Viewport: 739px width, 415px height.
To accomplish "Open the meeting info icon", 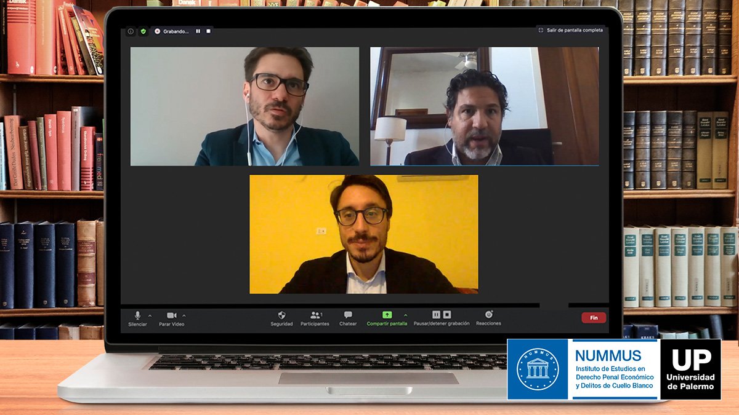I will 131,31.
